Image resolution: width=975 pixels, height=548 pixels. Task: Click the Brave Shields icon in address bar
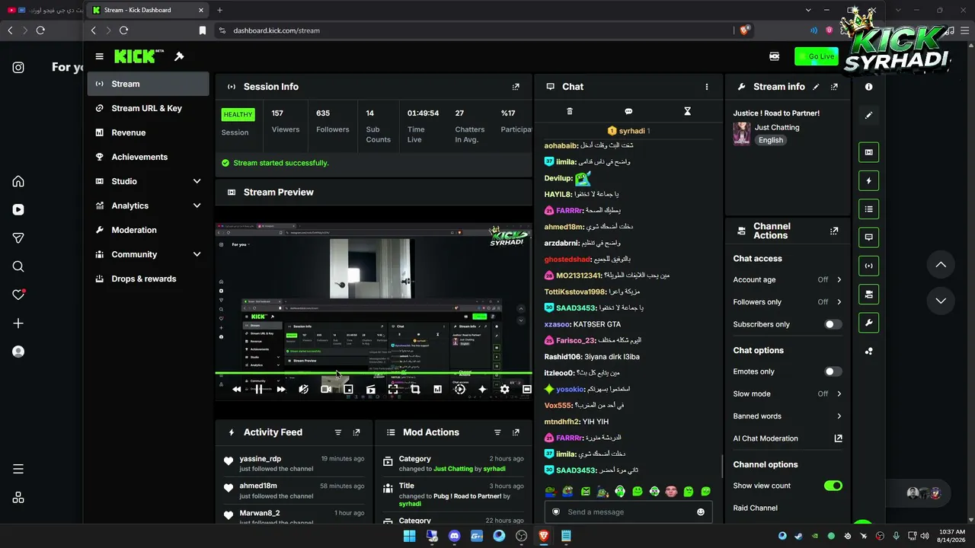[x=744, y=30]
